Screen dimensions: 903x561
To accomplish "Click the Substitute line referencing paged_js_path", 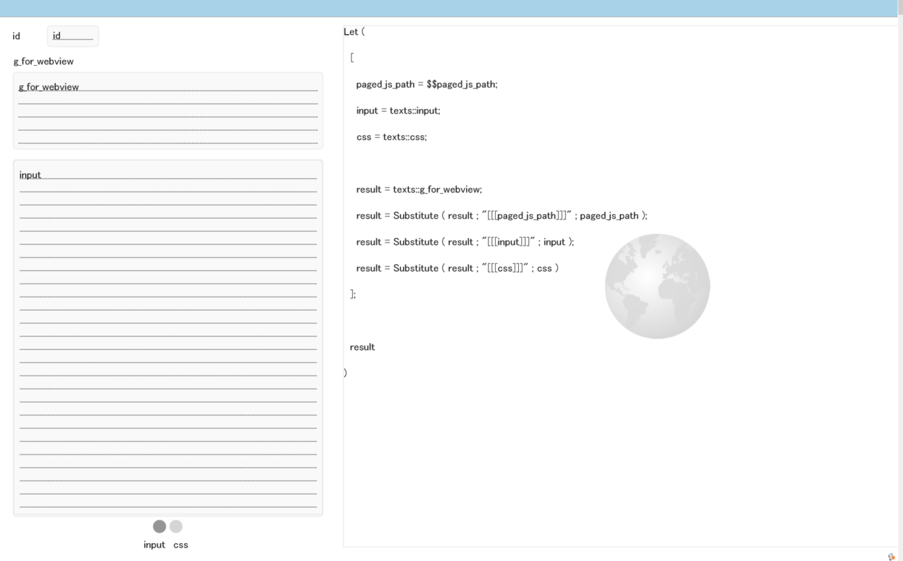I will (x=501, y=215).
